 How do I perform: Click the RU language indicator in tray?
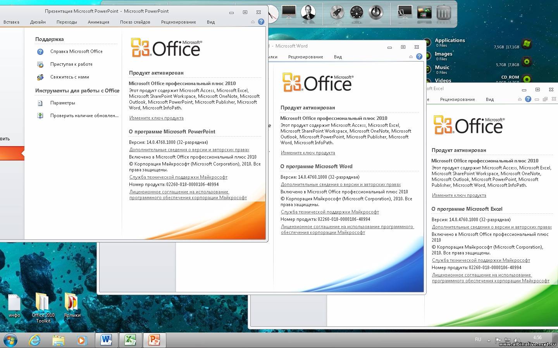478,339
